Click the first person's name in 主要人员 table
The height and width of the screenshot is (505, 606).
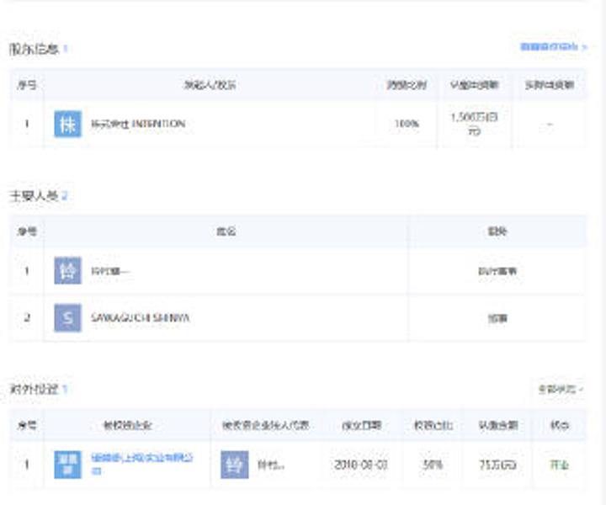tap(111, 271)
